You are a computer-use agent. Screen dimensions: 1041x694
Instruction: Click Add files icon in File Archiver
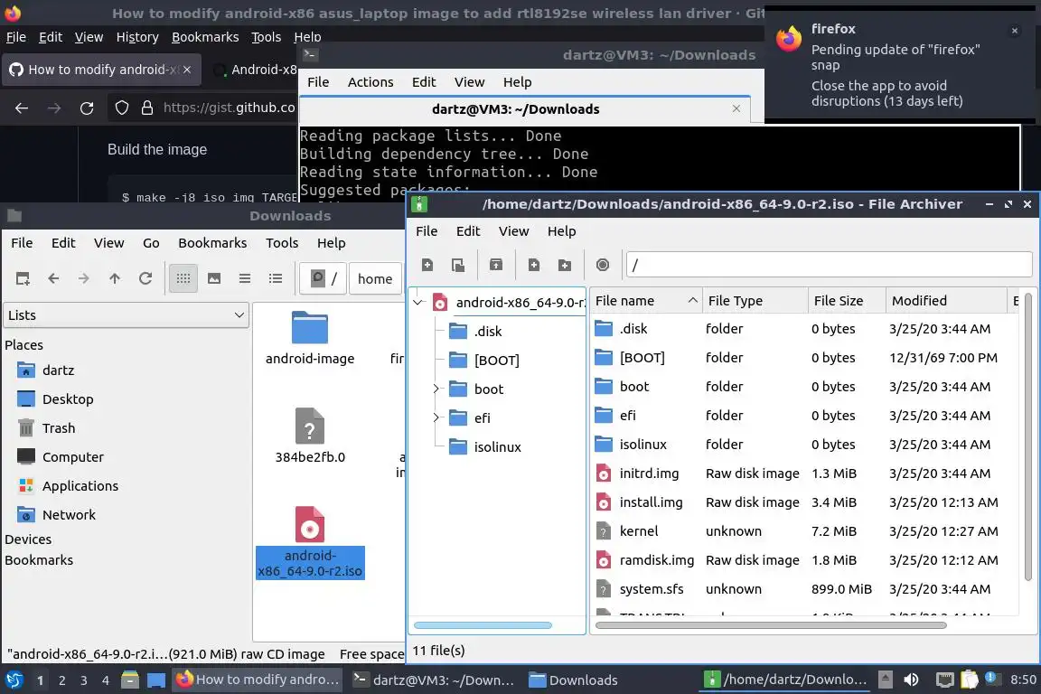pyautogui.click(x=533, y=265)
